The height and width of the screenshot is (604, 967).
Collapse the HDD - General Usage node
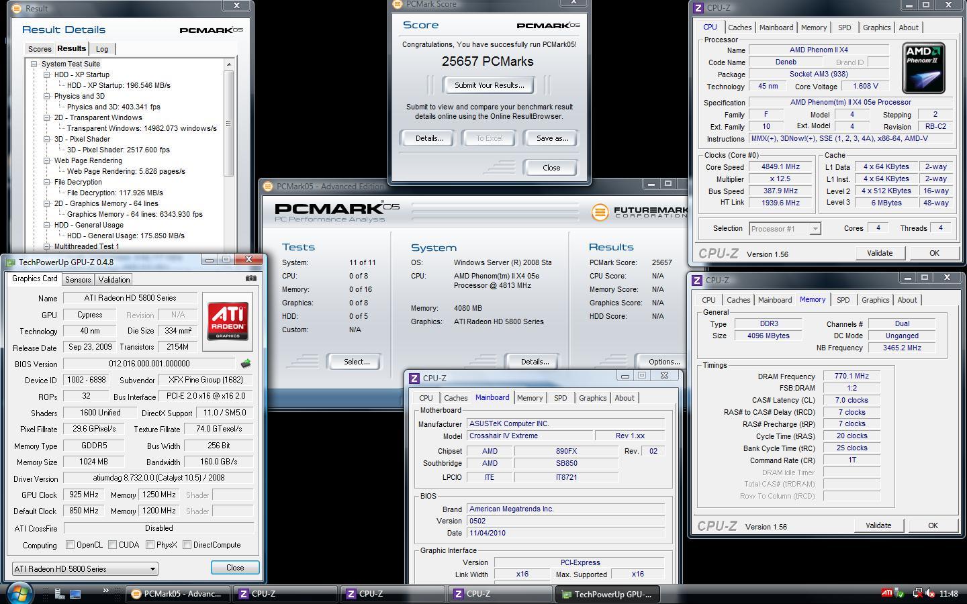click(x=47, y=225)
